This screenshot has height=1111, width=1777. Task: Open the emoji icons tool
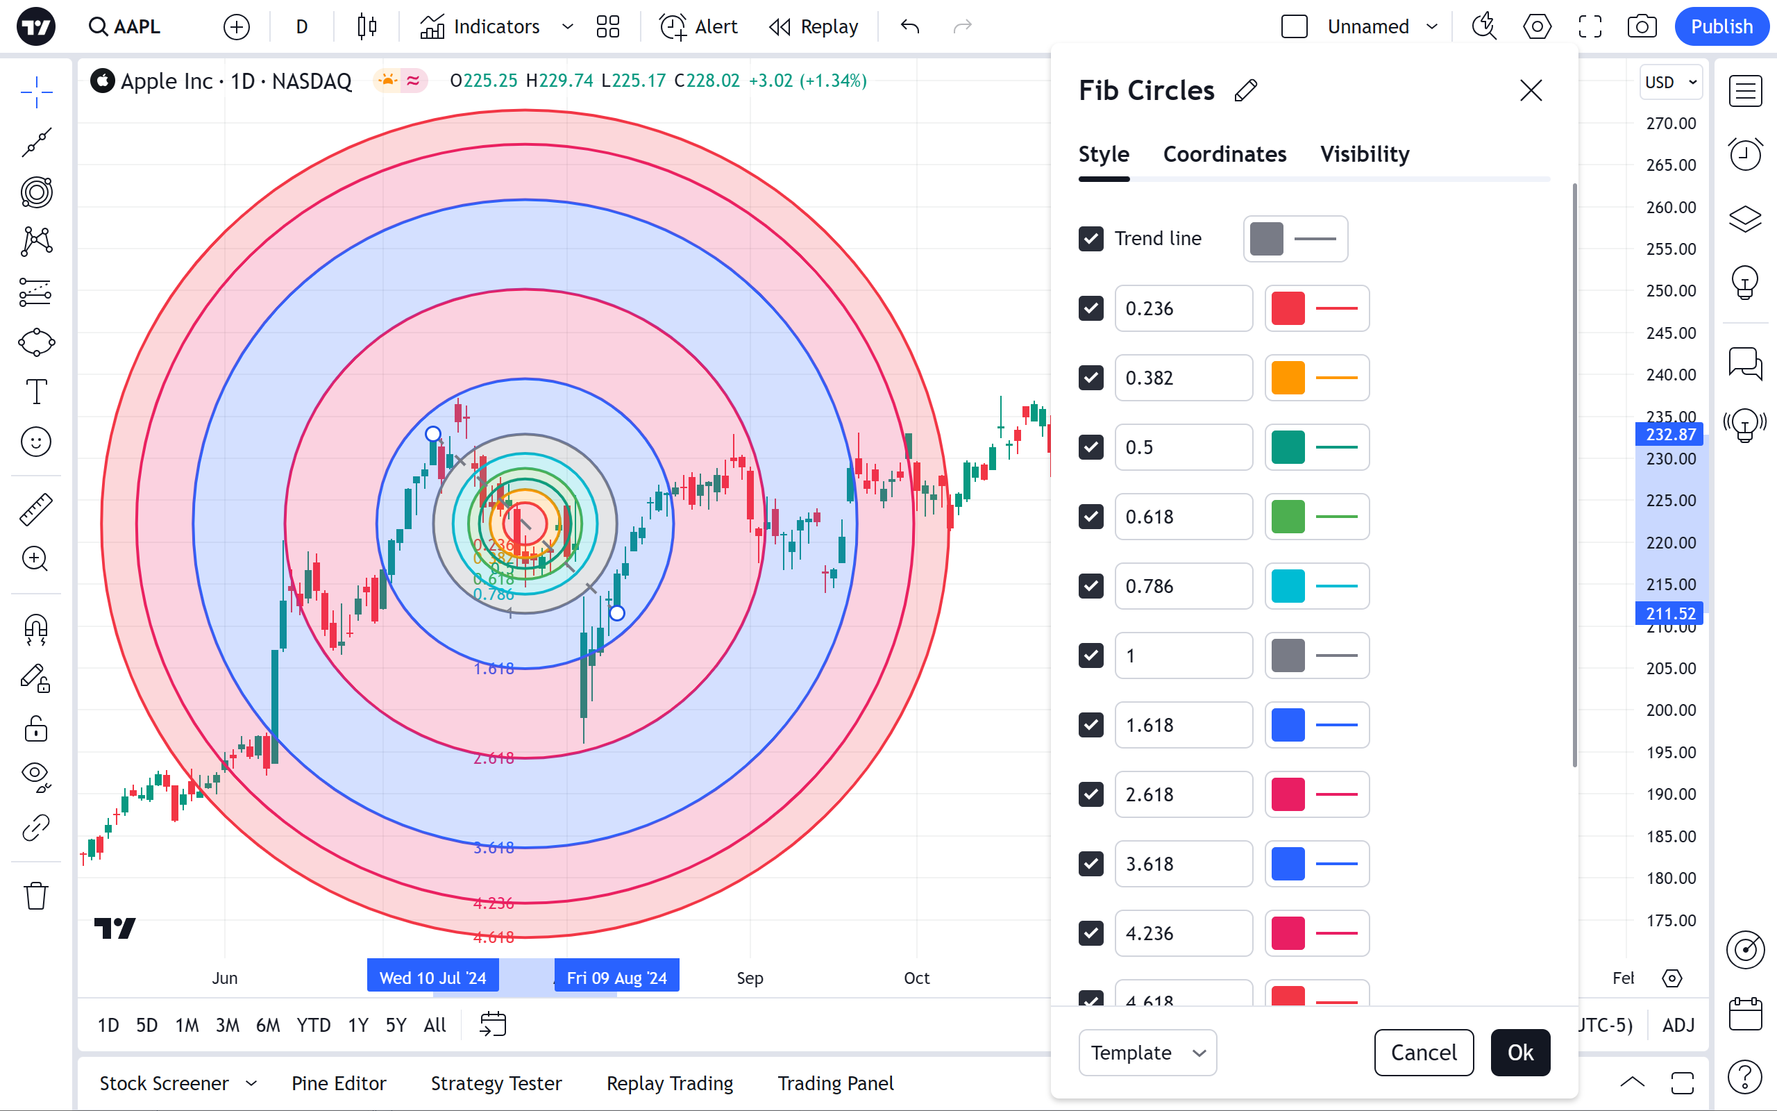pos(36,442)
